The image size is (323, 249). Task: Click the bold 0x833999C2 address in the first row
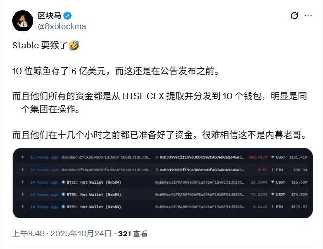(202, 157)
